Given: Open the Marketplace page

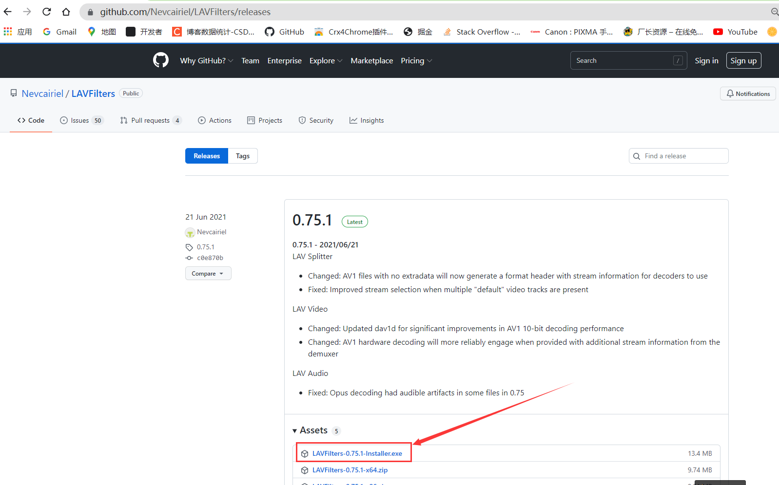Looking at the screenshot, I should [372, 60].
